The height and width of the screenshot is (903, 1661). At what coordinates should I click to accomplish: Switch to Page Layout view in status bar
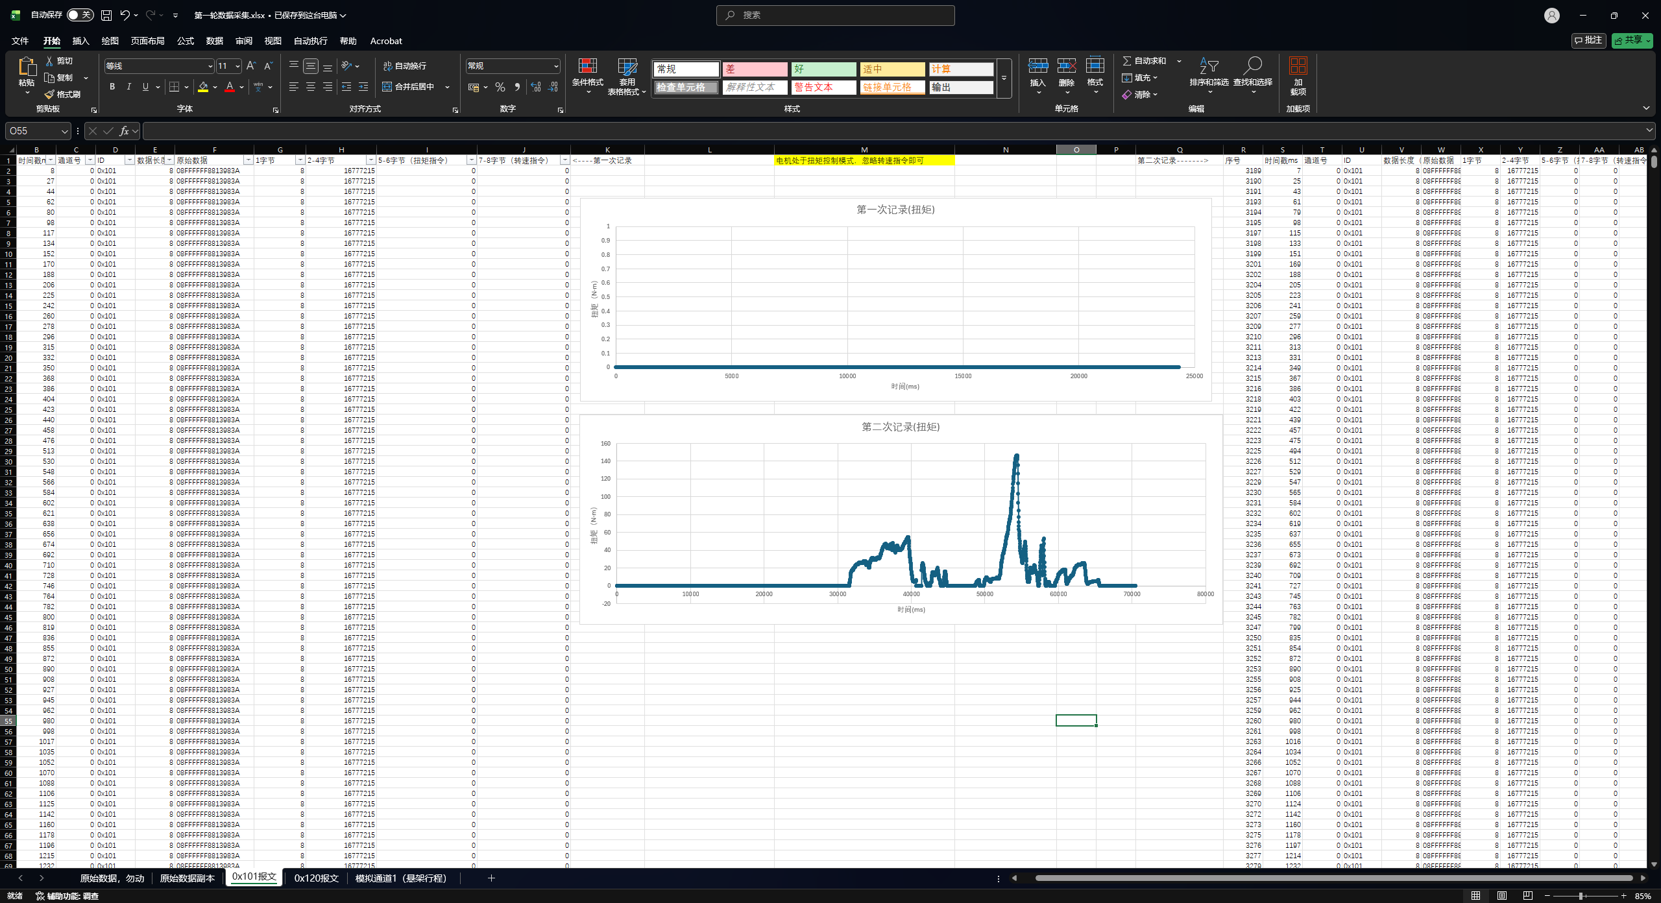click(1501, 896)
